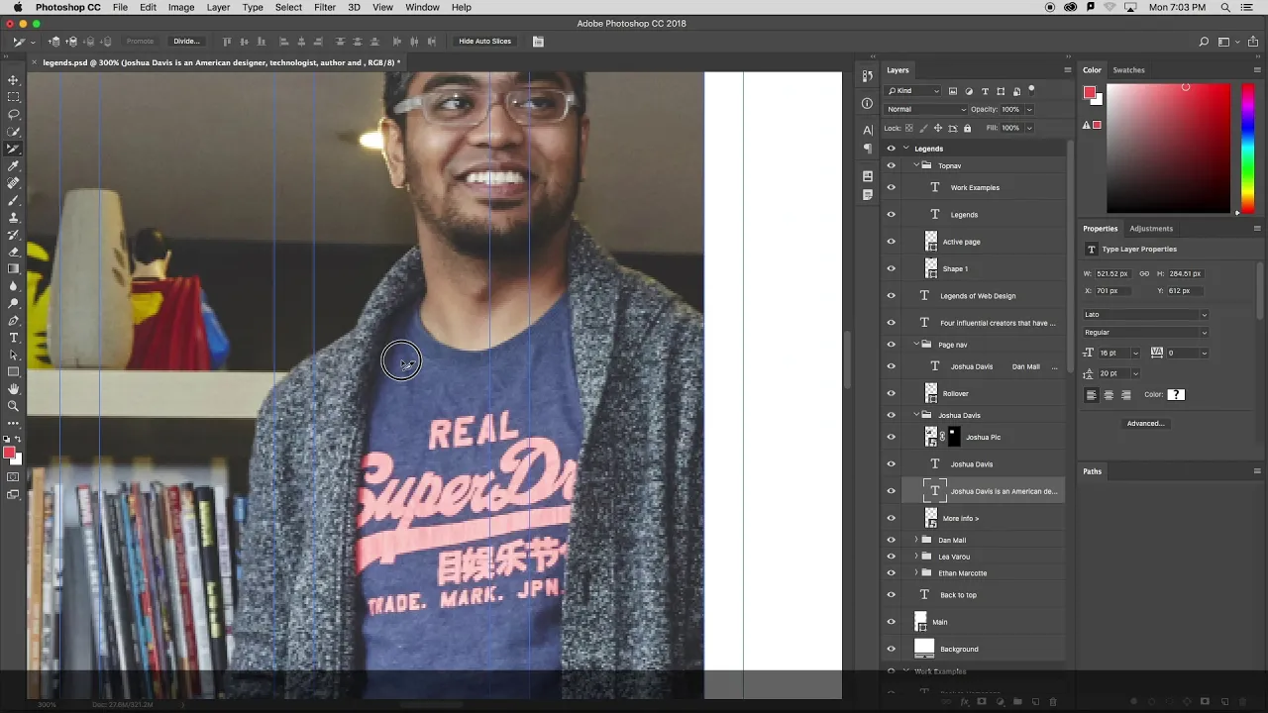The image size is (1268, 713).
Task: Select the Path Selection tool
Action: 13,355
